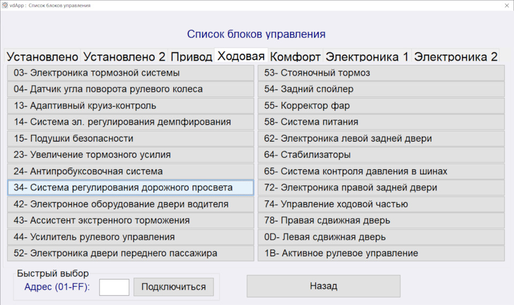Click the vdApp icon in title bar
The width and height of the screenshot is (514, 305).
pyautogui.click(x=5, y=5)
